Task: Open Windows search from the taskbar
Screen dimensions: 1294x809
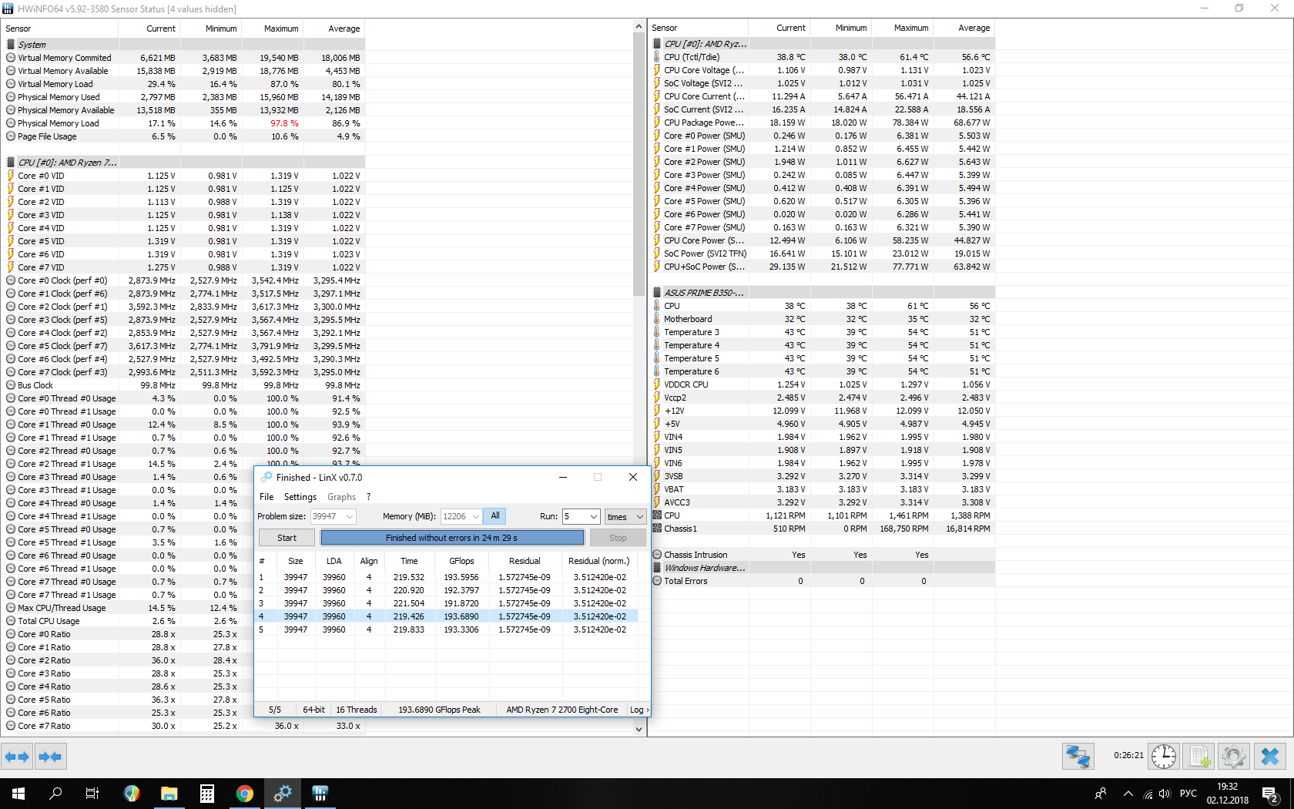Action: pos(55,794)
